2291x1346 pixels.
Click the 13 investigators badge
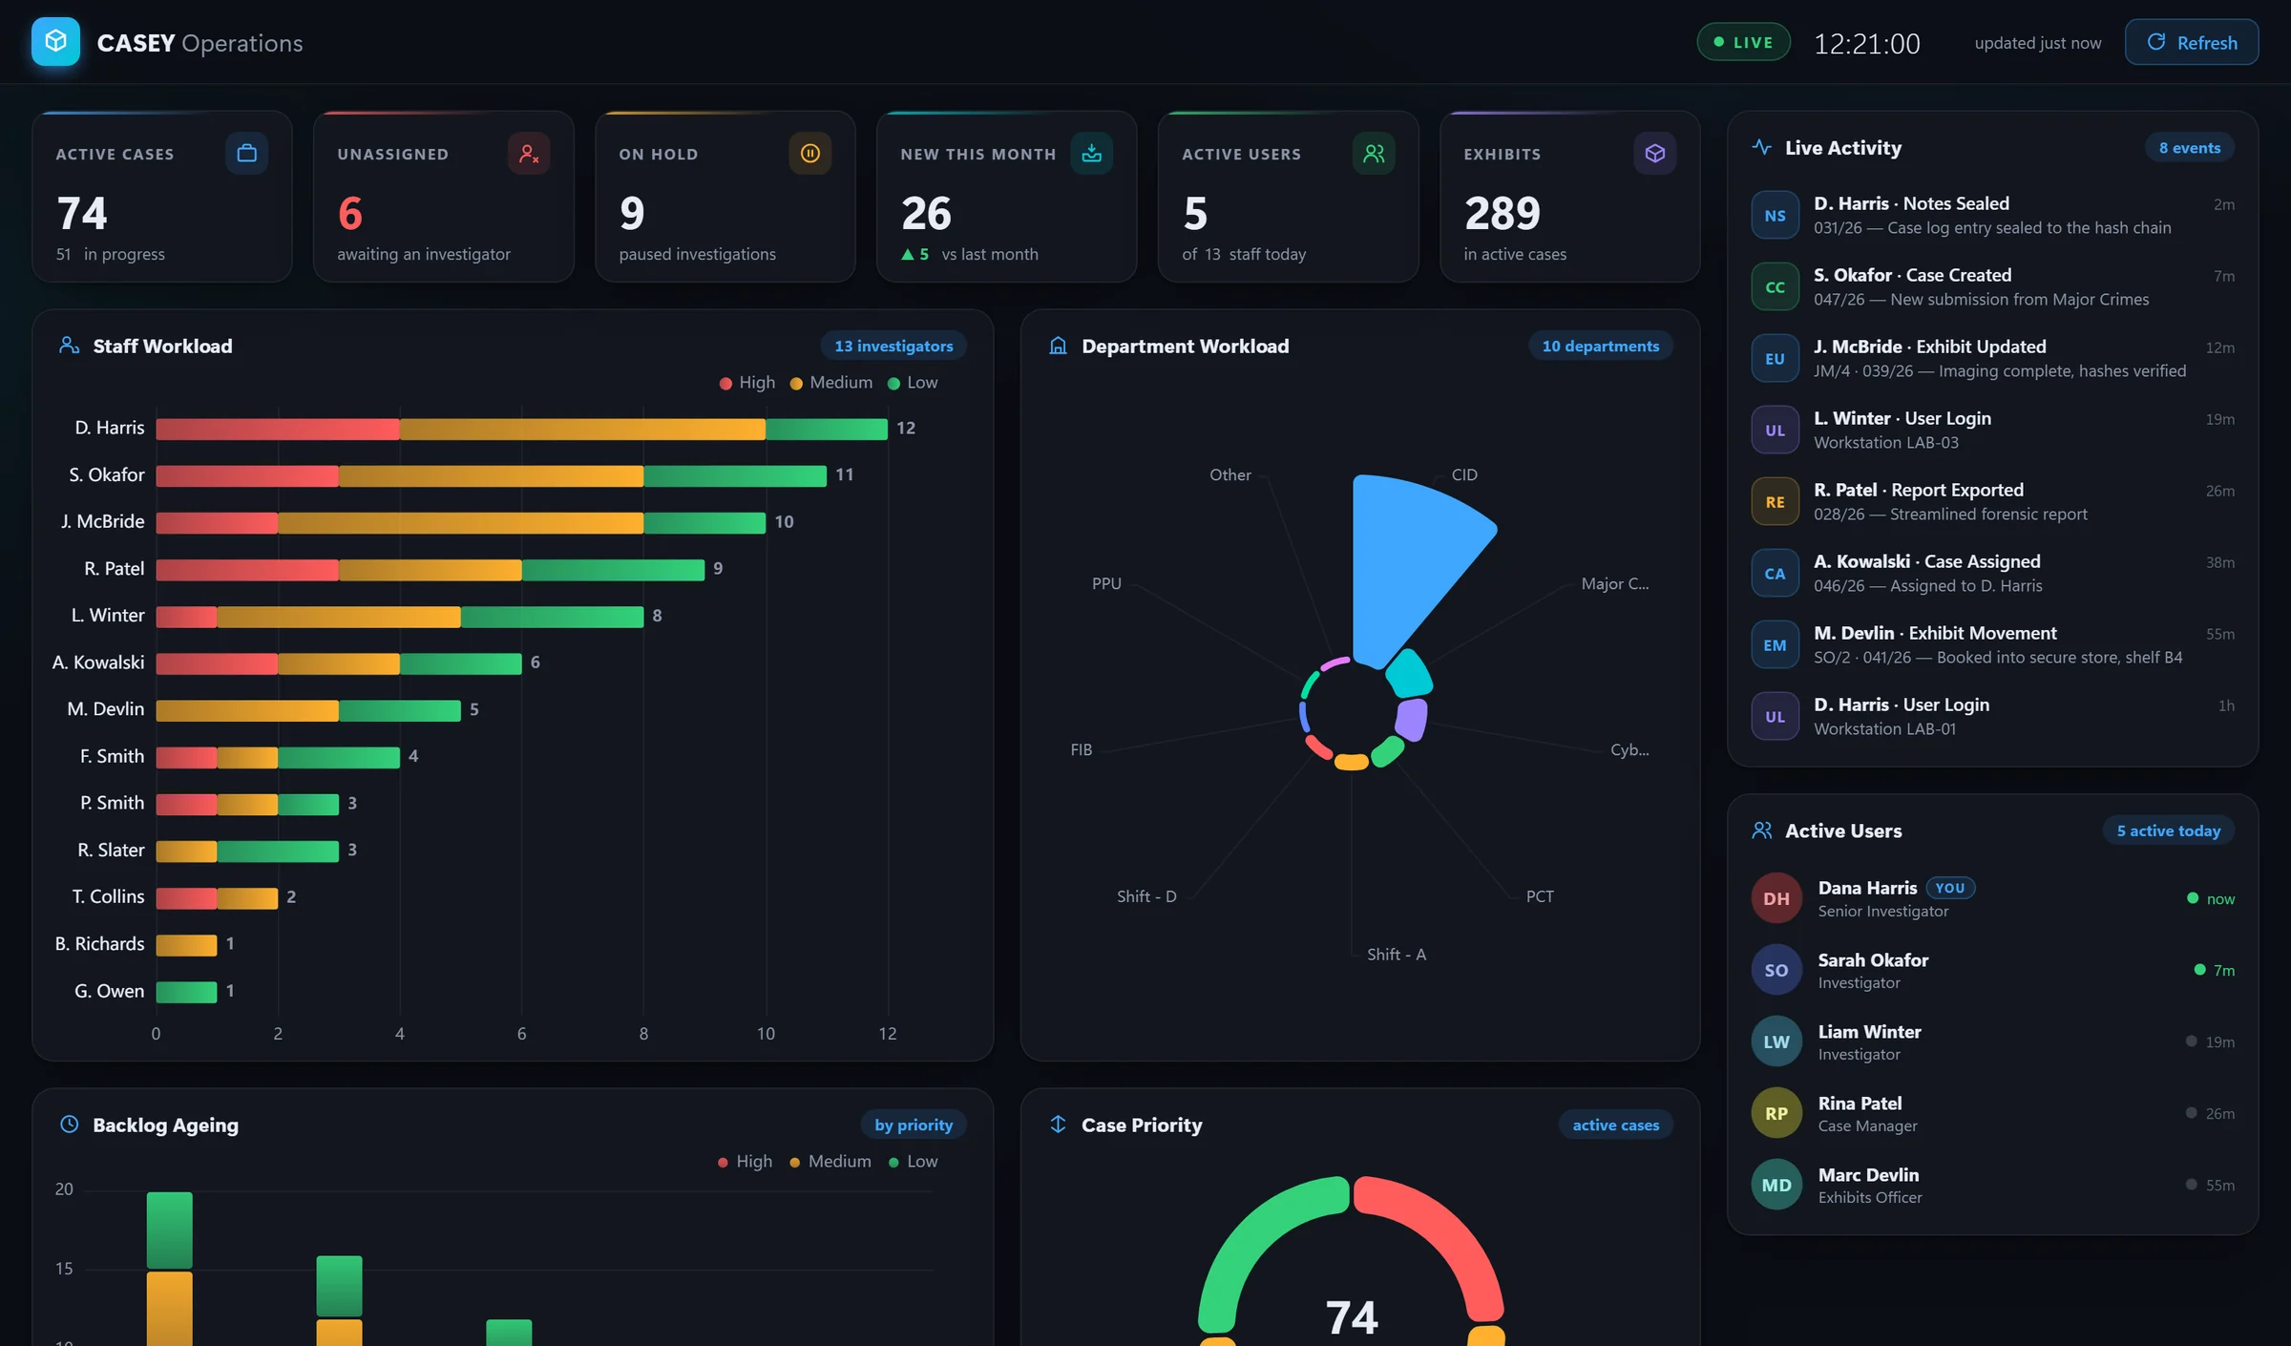(893, 346)
